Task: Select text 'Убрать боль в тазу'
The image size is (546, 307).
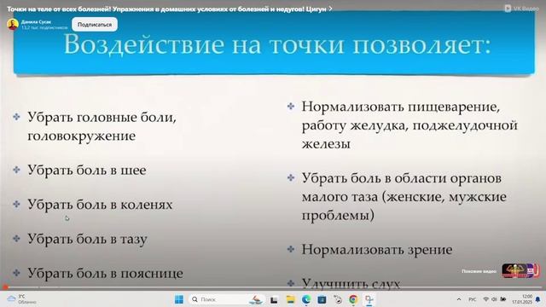Action: 87,239
